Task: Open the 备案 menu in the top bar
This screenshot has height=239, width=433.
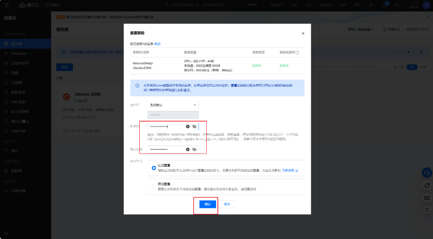Action: pyautogui.click(x=294, y=5)
